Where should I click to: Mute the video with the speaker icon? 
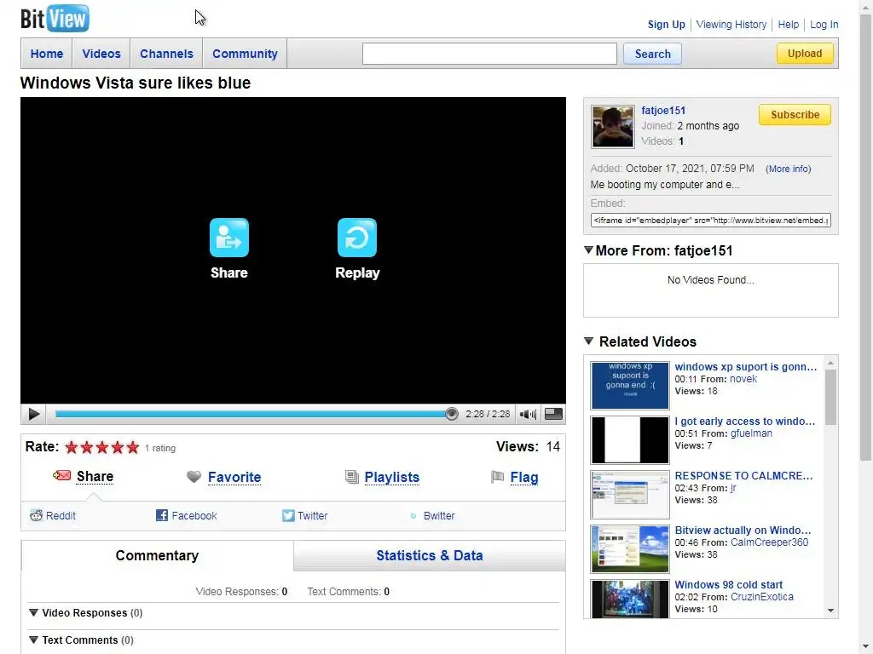pos(528,414)
